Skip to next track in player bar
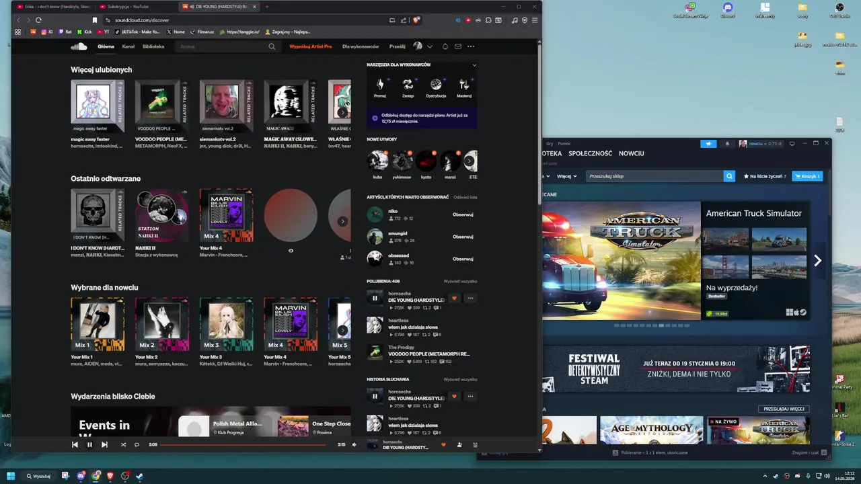Image resolution: width=861 pixels, height=484 pixels. point(104,444)
